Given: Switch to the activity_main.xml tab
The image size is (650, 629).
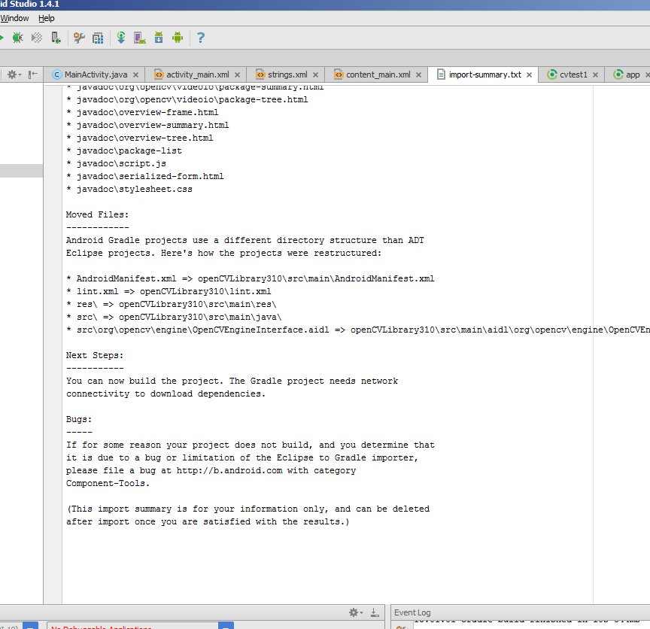Looking at the screenshot, I should (197, 74).
